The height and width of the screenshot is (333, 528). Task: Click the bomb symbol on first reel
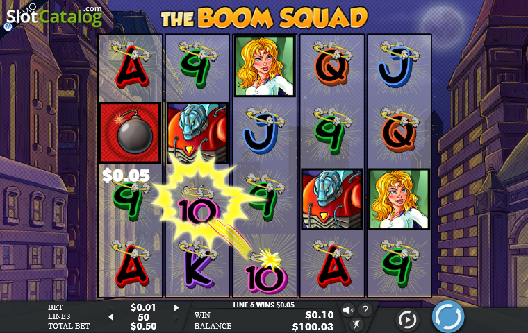click(x=131, y=133)
